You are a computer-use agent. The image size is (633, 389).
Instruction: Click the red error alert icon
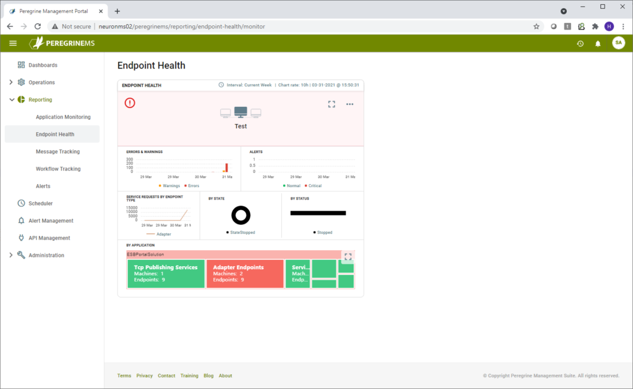[130, 102]
